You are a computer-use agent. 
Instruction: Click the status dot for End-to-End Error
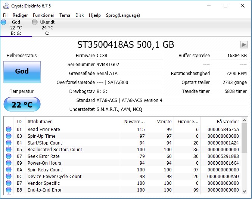(x=9, y=190)
